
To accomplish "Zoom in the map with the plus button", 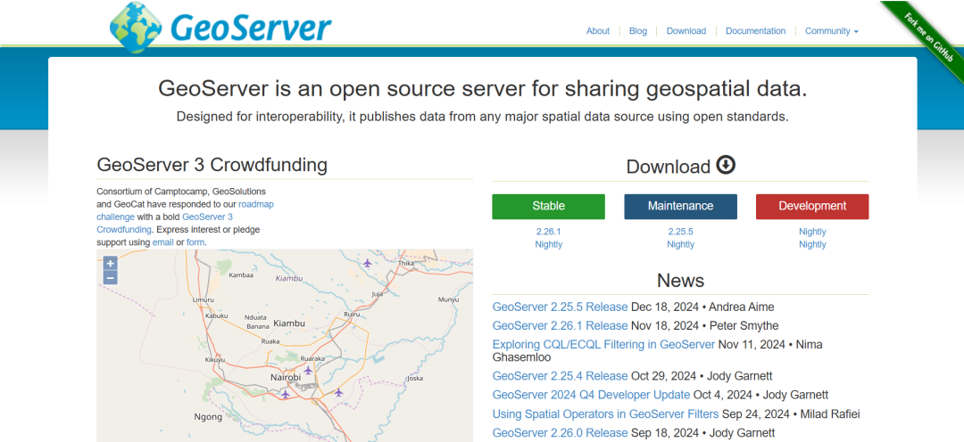I will pyautogui.click(x=110, y=264).
